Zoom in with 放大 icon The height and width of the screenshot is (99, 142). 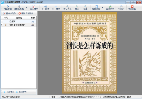tap(77, 8)
